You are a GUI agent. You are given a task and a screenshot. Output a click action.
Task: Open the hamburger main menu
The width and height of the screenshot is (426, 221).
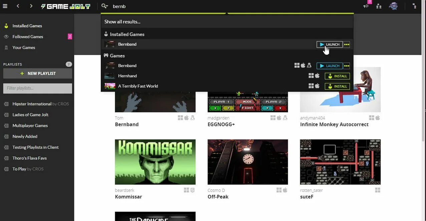coord(5,6)
